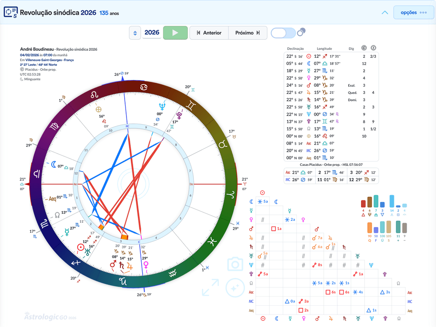Screen dimensions: 436x327
Task: Click the red fire element bar
Action: [363, 203]
